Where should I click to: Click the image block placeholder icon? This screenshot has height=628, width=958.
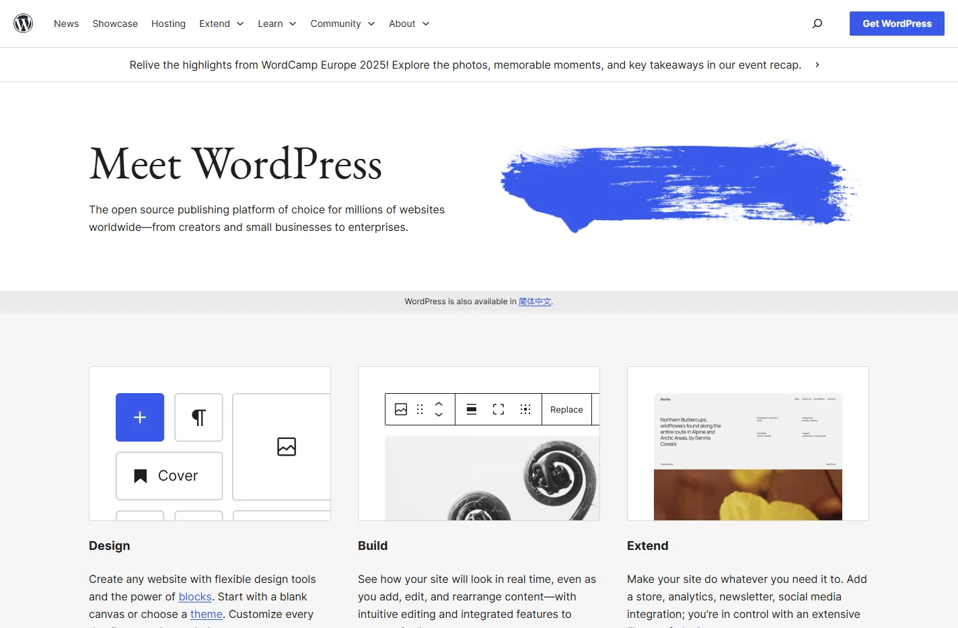pyautogui.click(x=287, y=446)
